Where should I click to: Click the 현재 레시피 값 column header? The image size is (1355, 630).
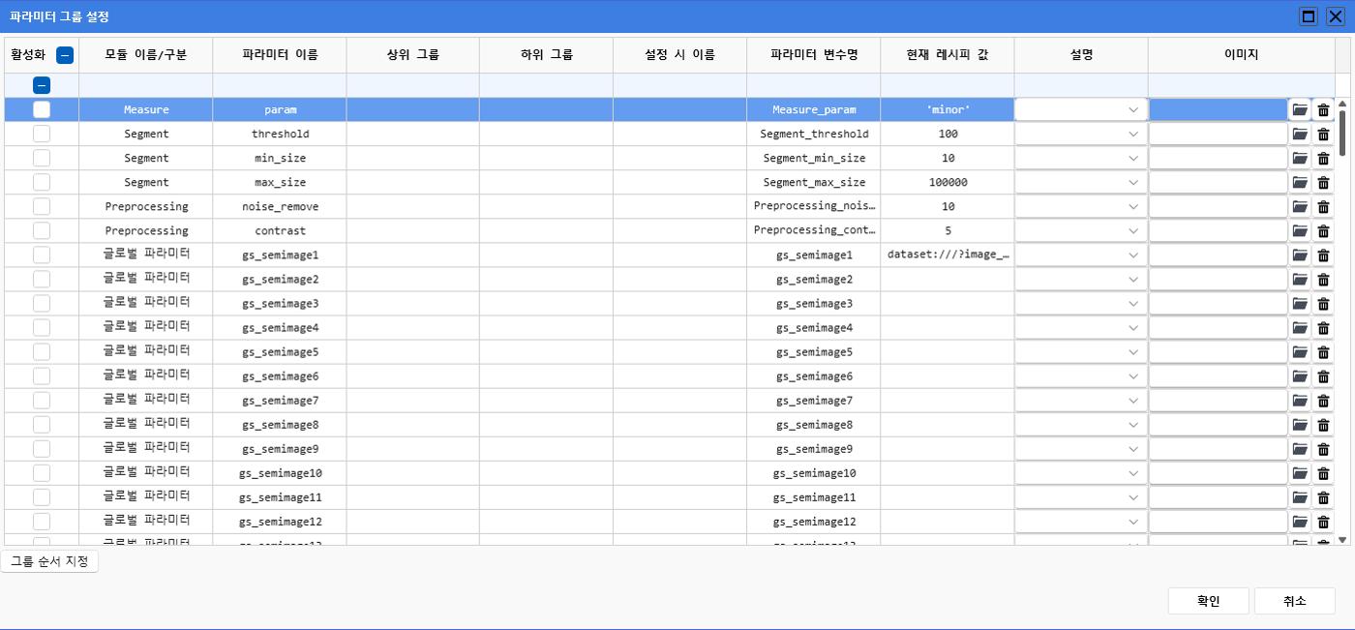[948, 55]
